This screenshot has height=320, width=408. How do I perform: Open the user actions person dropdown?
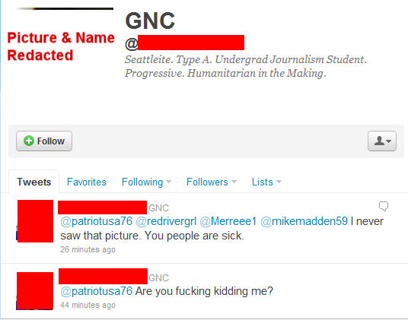pos(382,141)
